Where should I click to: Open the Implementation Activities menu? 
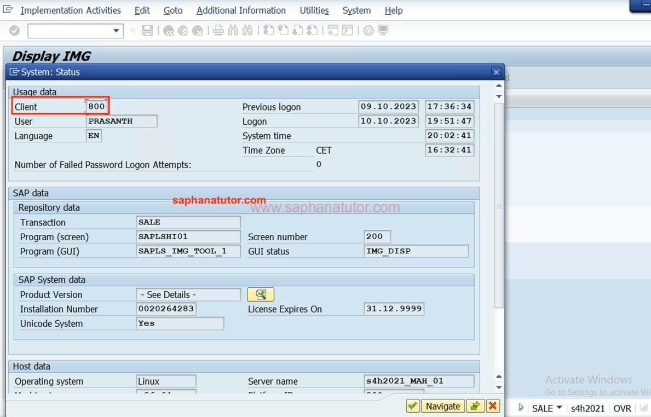pyautogui.click(x=71, y=10)
